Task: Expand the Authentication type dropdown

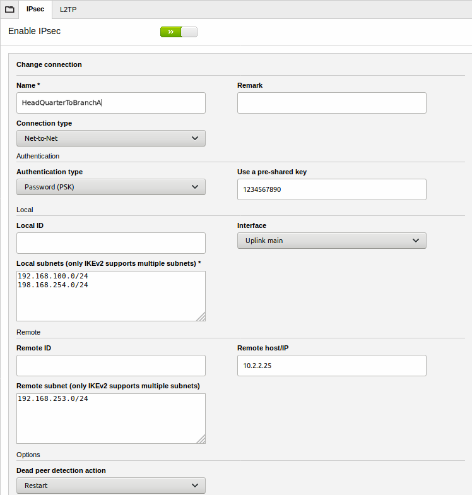Action: pos(110,187)
